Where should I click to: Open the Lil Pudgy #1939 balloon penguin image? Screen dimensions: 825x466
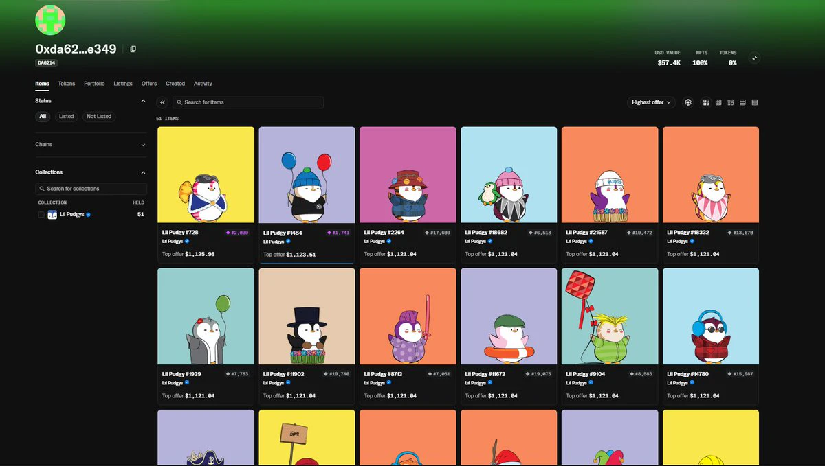[206, 316]
